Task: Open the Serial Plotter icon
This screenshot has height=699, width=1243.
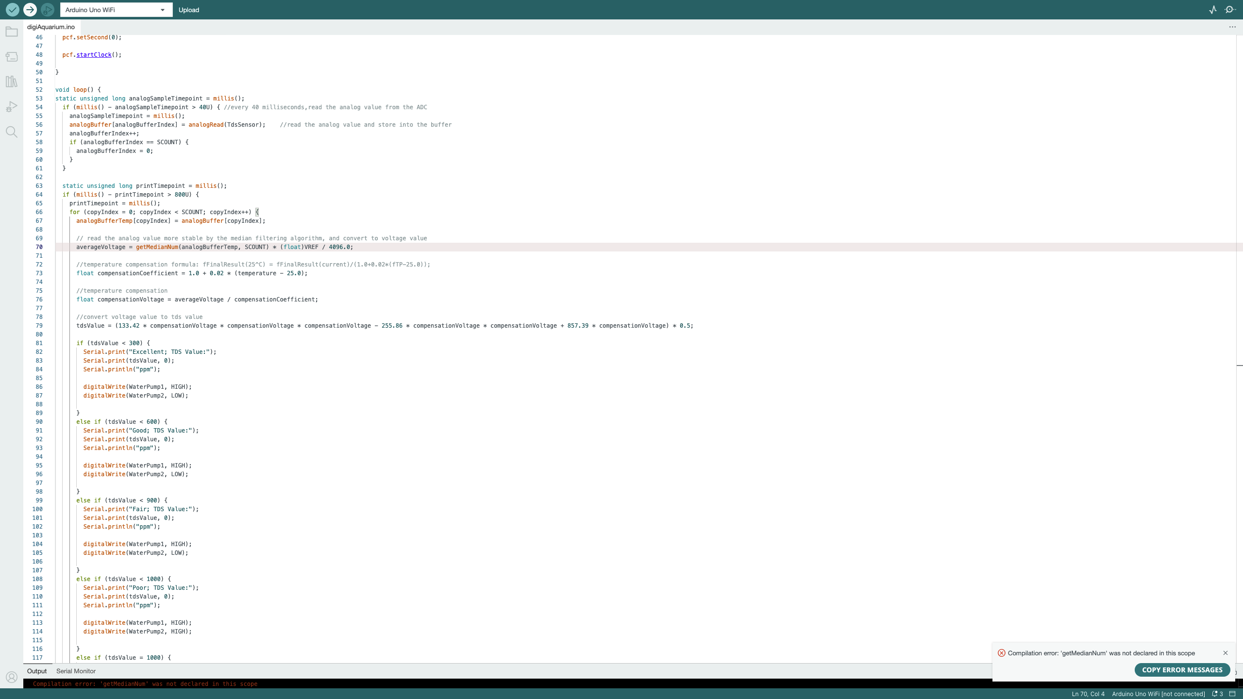Action: 1212,9
